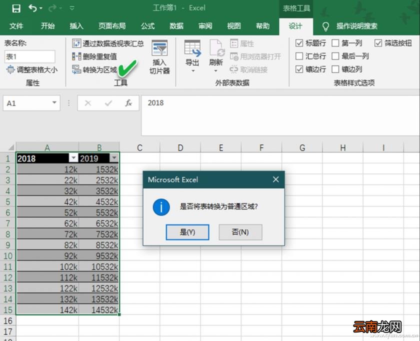420x341 pixels.
Task: Enable the 最后一列 last column checkbox
Action: click(x=335, y=56)
